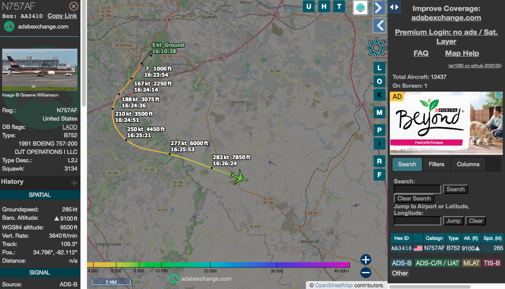Select the AA3410 N757AF table row
Viewport: 505px width, 289px height.
[447, 248]
